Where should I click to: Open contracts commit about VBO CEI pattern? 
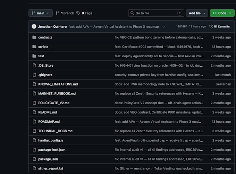(x=159, y=38)
